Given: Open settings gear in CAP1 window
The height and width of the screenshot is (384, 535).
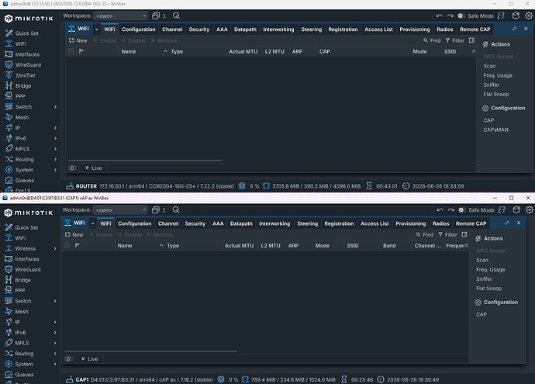Looking at the screenshot, I should 530,210.
